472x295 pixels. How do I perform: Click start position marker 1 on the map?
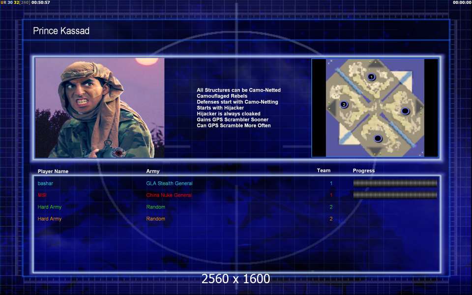[372, 77]
